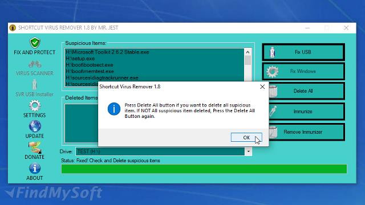Close the main Shortcut Virus Remover window
This screenshot has height=205, width=365.
coord(346,28)
